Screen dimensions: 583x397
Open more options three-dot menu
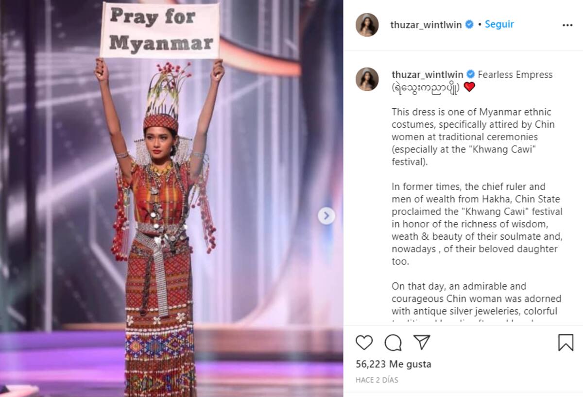pyautogui.click(x=567, y=25)
